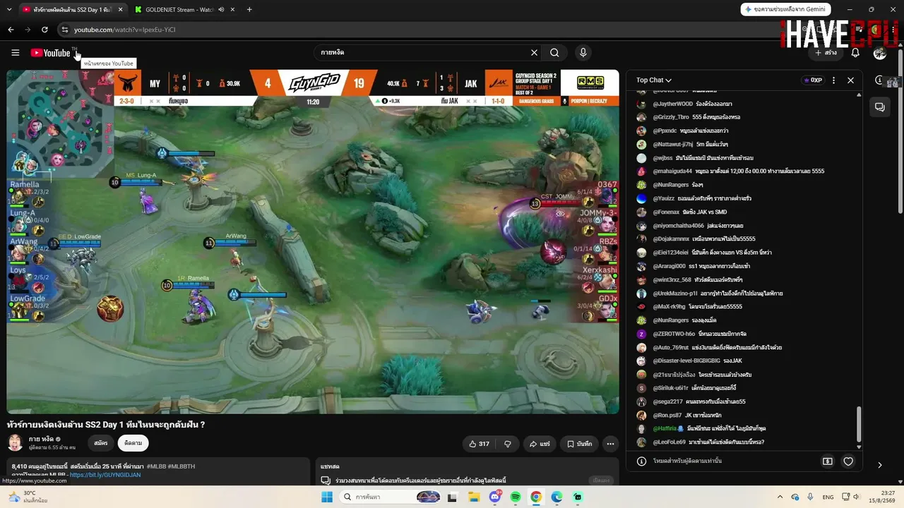Close the YouTube video tab
The image size is (904, 508).
point(121,10)
